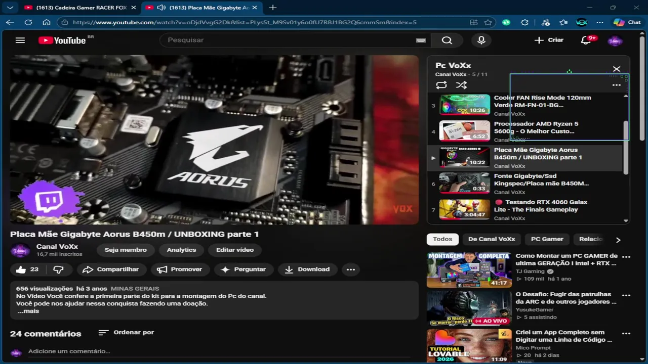Open the browser favorites list

point(563,22)
